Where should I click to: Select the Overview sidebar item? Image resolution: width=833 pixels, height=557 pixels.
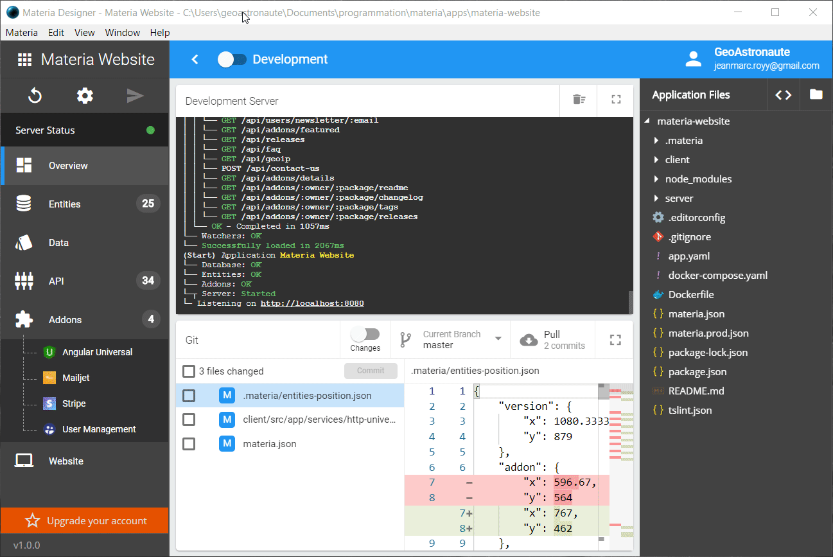point(85,166)
